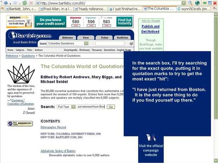Switch to the "Fred Allen, in a l..." tab
Viewport: 218px width, 163px height.
coord(56,9)
